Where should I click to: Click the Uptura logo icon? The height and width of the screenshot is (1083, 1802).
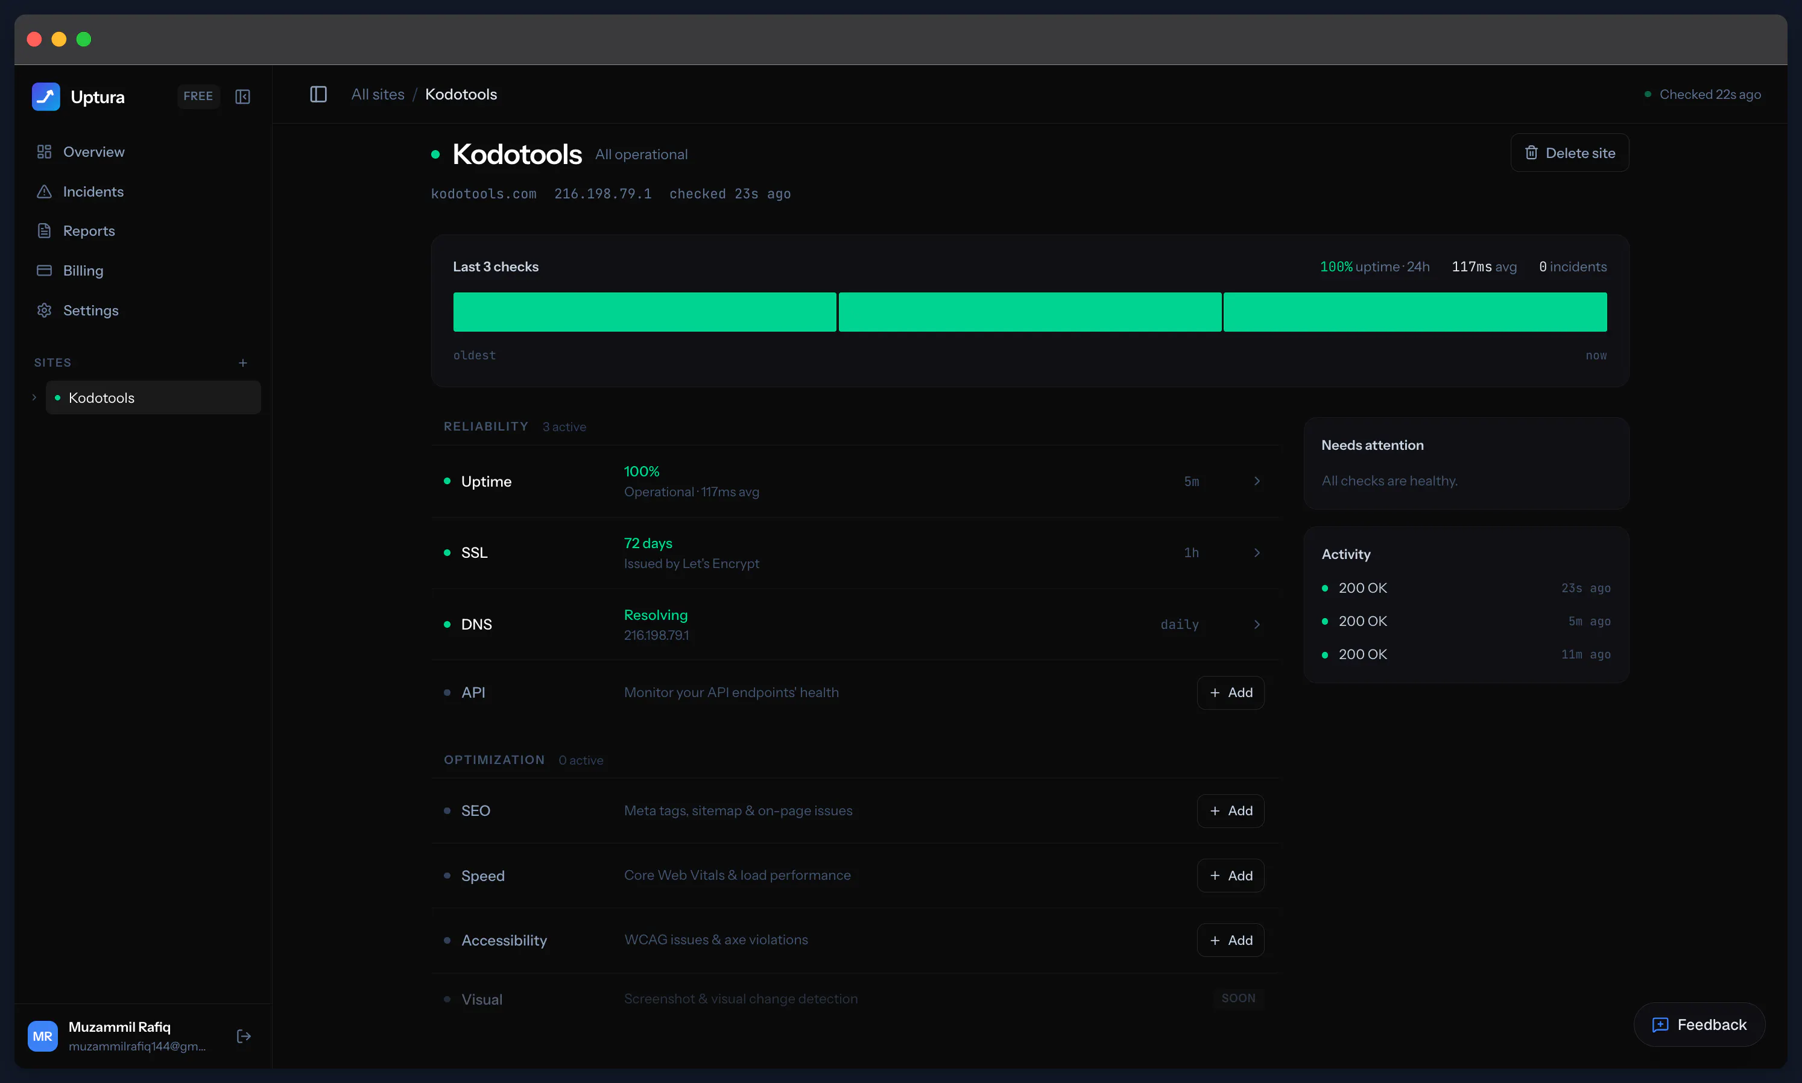point(46,96)
